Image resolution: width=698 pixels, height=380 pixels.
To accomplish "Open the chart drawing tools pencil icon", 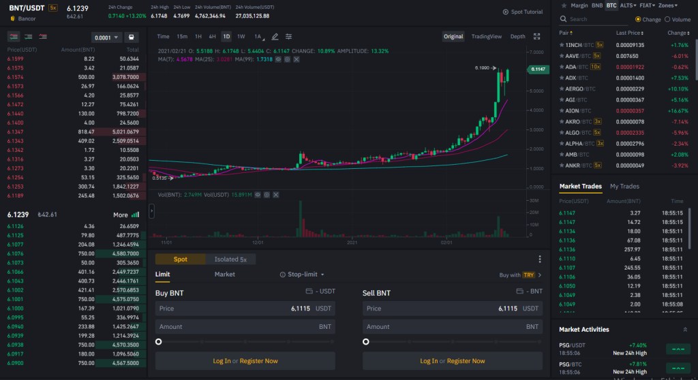I will tap(275, 37).
